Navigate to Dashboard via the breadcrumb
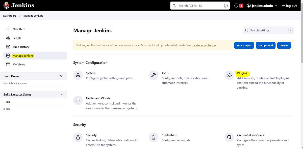The width and height of the screenshot is (303, 149). [10, 16]
